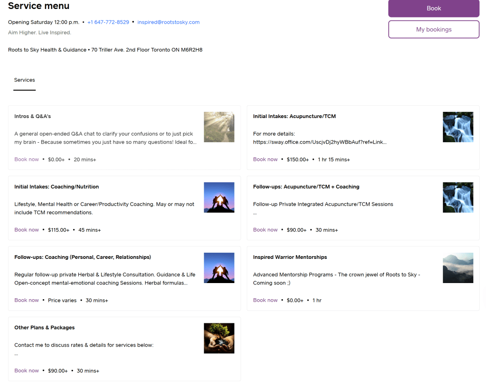Click the phone number +1 647-772-8529
This screenshot has width=486, height=385.
coord(108,22)
